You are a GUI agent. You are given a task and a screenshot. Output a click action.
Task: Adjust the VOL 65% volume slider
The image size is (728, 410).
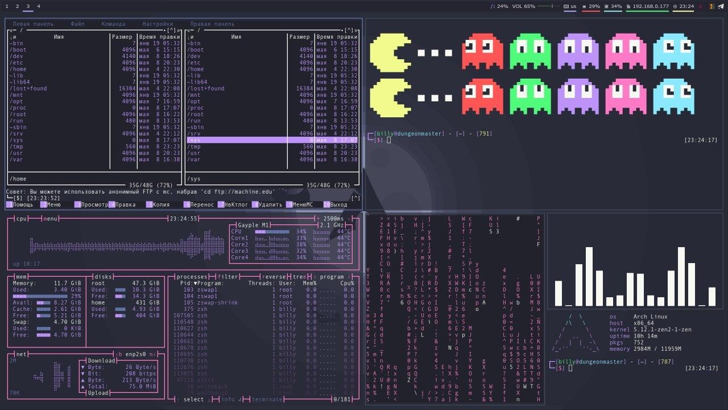(x=548, y=6)
